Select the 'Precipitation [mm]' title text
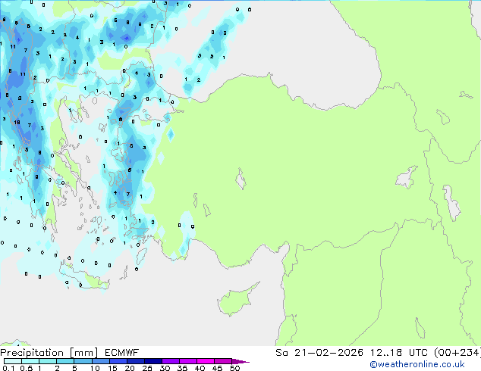This screenshot has height=371, width=481. coord(49,353)
